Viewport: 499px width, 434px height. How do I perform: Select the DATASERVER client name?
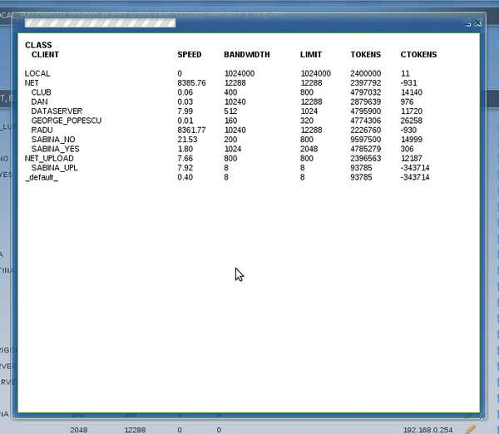[x=57, y=111]
